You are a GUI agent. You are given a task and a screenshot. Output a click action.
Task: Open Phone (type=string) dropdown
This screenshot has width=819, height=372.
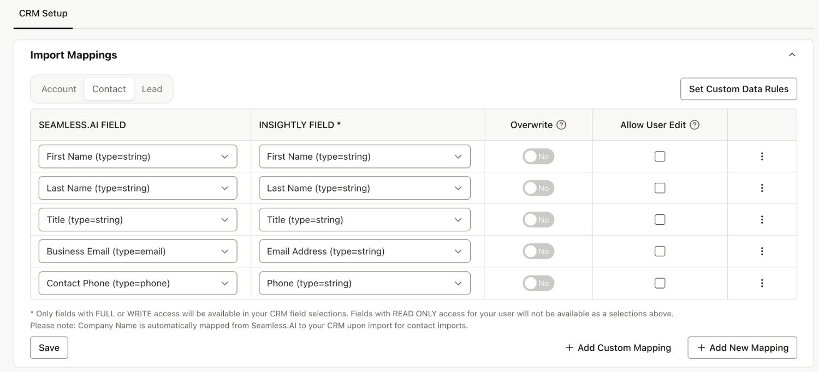[x=365, y=283]
